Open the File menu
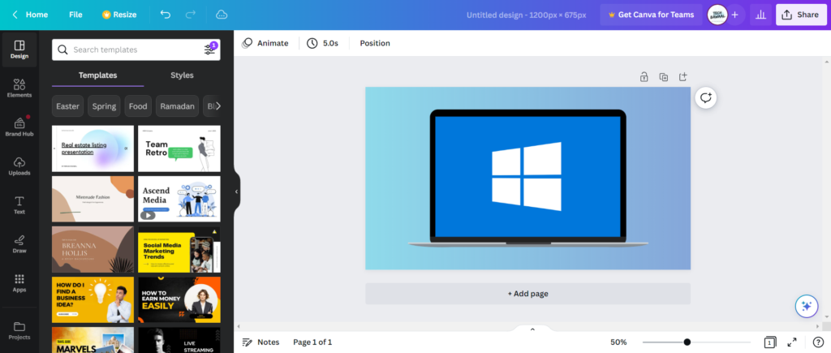831x353 pixels. click(x=75, y=15)
